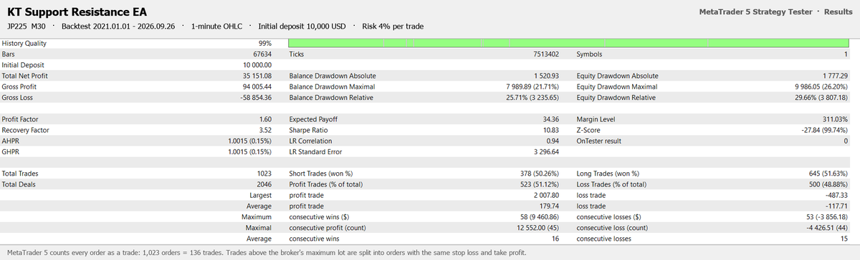The width and height of the screenshot is (860, 260).
Task: Select the Profit Factor label
Action: pyautogui.click(x=20, y=119)
